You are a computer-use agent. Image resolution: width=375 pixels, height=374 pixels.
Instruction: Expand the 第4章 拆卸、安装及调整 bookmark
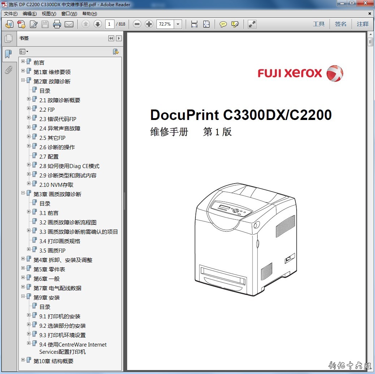(x=23, y=259)
